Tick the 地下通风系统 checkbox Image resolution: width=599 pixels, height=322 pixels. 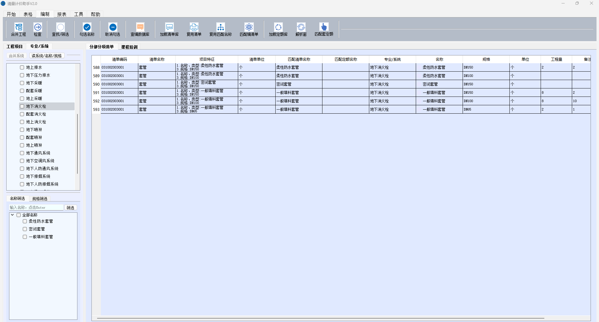tap(22, 153)
